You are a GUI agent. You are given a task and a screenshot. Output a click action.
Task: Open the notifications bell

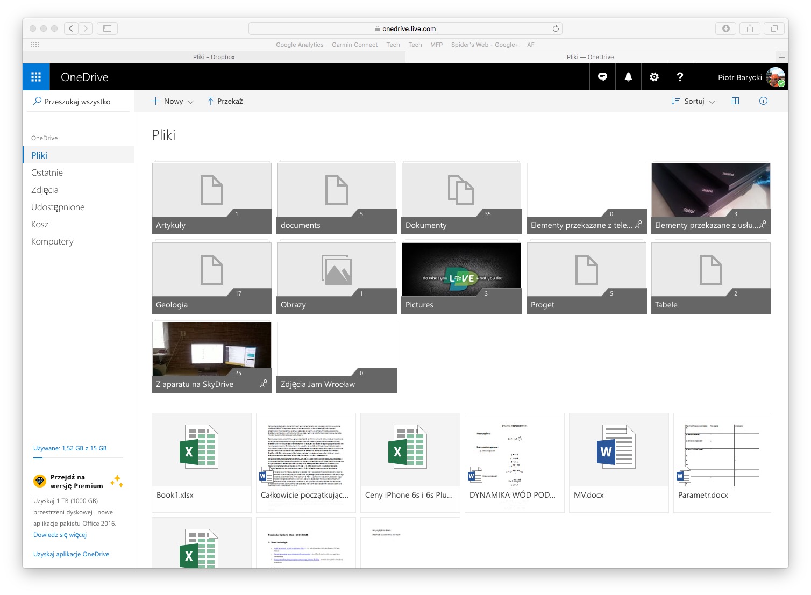pyautogui.click(x=628, y=77)
